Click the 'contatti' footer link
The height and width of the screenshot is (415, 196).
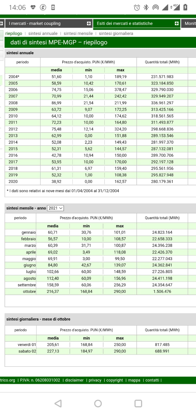pyautogui.click(x=152, y=380)
